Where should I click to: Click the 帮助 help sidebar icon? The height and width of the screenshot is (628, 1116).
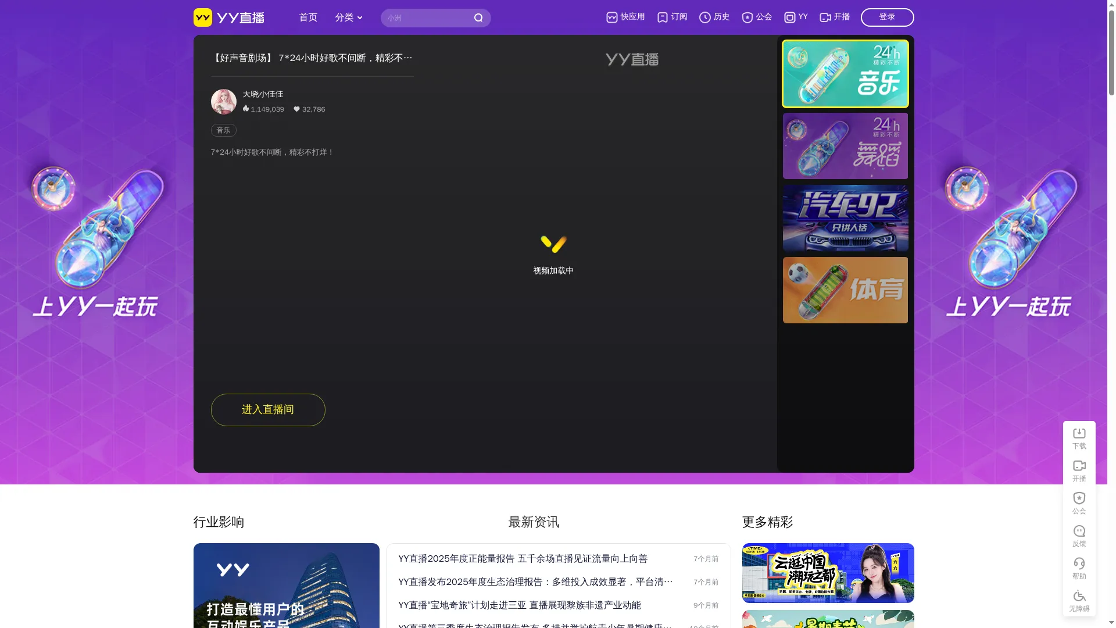point(1079,569)
